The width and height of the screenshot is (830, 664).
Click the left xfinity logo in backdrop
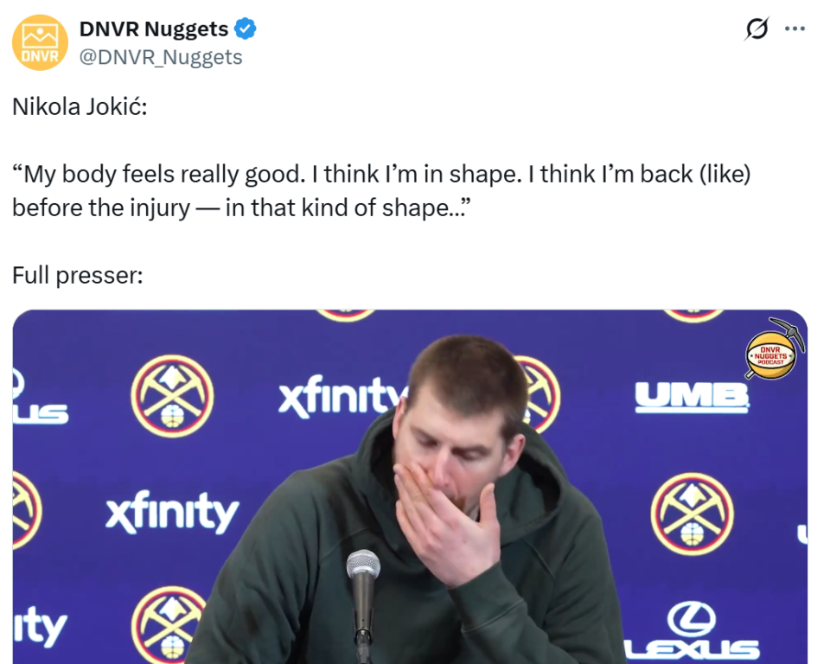point(173,512)
